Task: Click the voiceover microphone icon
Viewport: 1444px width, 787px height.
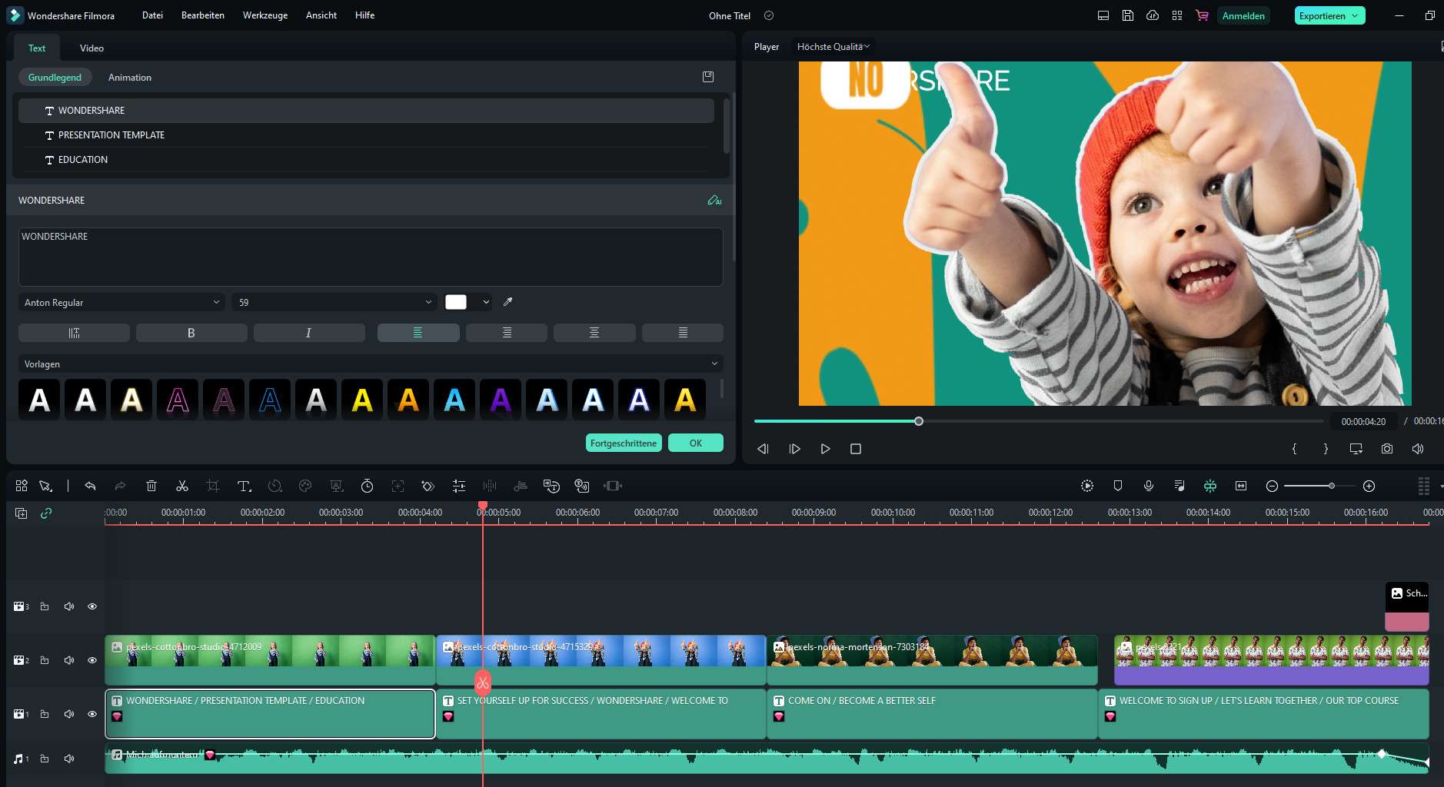Action: [1149, 486]
